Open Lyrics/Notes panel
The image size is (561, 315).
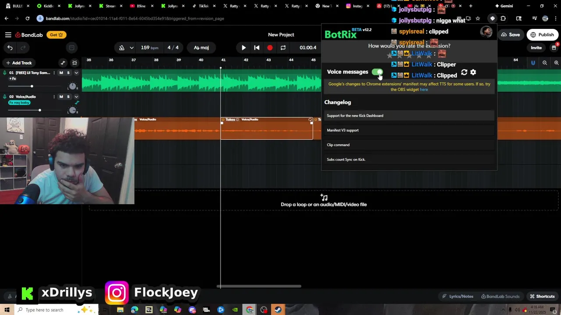point(458,296)
